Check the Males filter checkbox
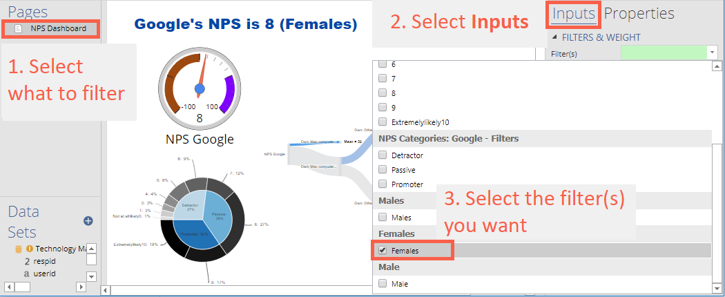The width and height of the screenshot is (725, 297). [383, 217]
